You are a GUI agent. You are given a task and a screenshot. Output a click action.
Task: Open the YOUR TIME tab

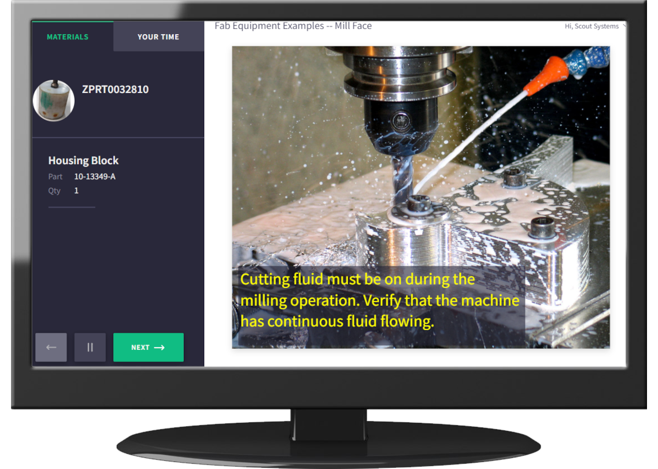pyautogui.click(x=158, y=37)
